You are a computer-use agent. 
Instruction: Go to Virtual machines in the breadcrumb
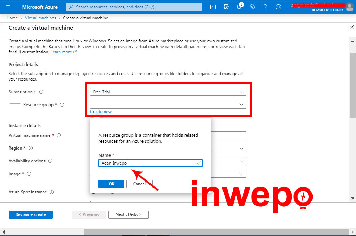click(x=40, y=18)
